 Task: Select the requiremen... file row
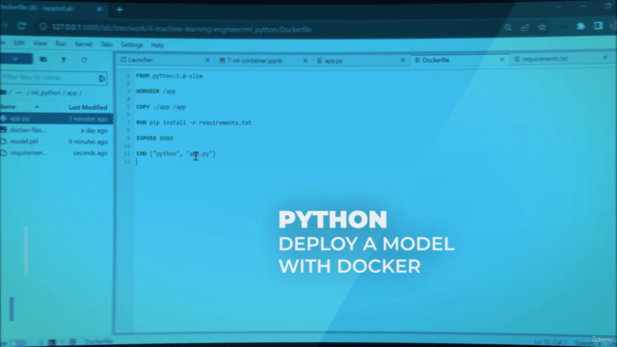[x=56, y=152]
